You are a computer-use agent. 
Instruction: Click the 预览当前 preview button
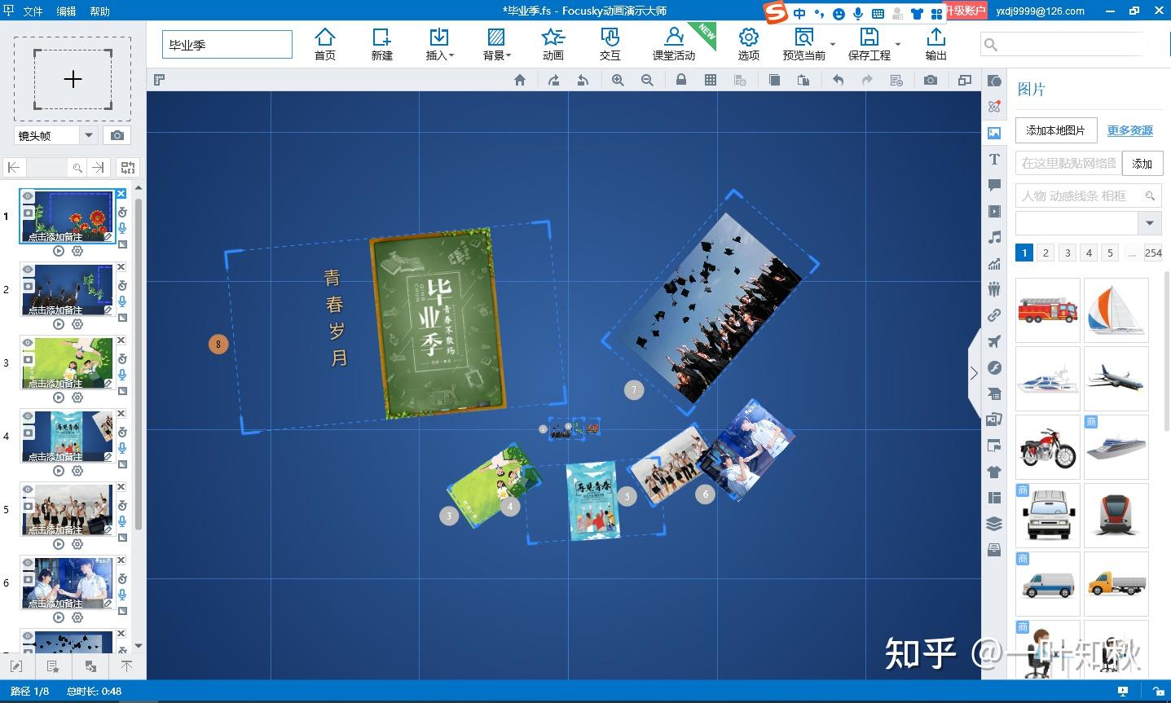[803, 43]
